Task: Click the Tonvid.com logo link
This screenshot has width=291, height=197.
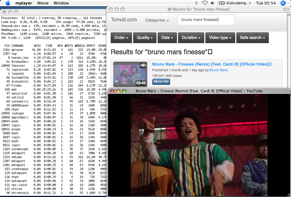Action: pyautogui.click(x=124, y=20)
